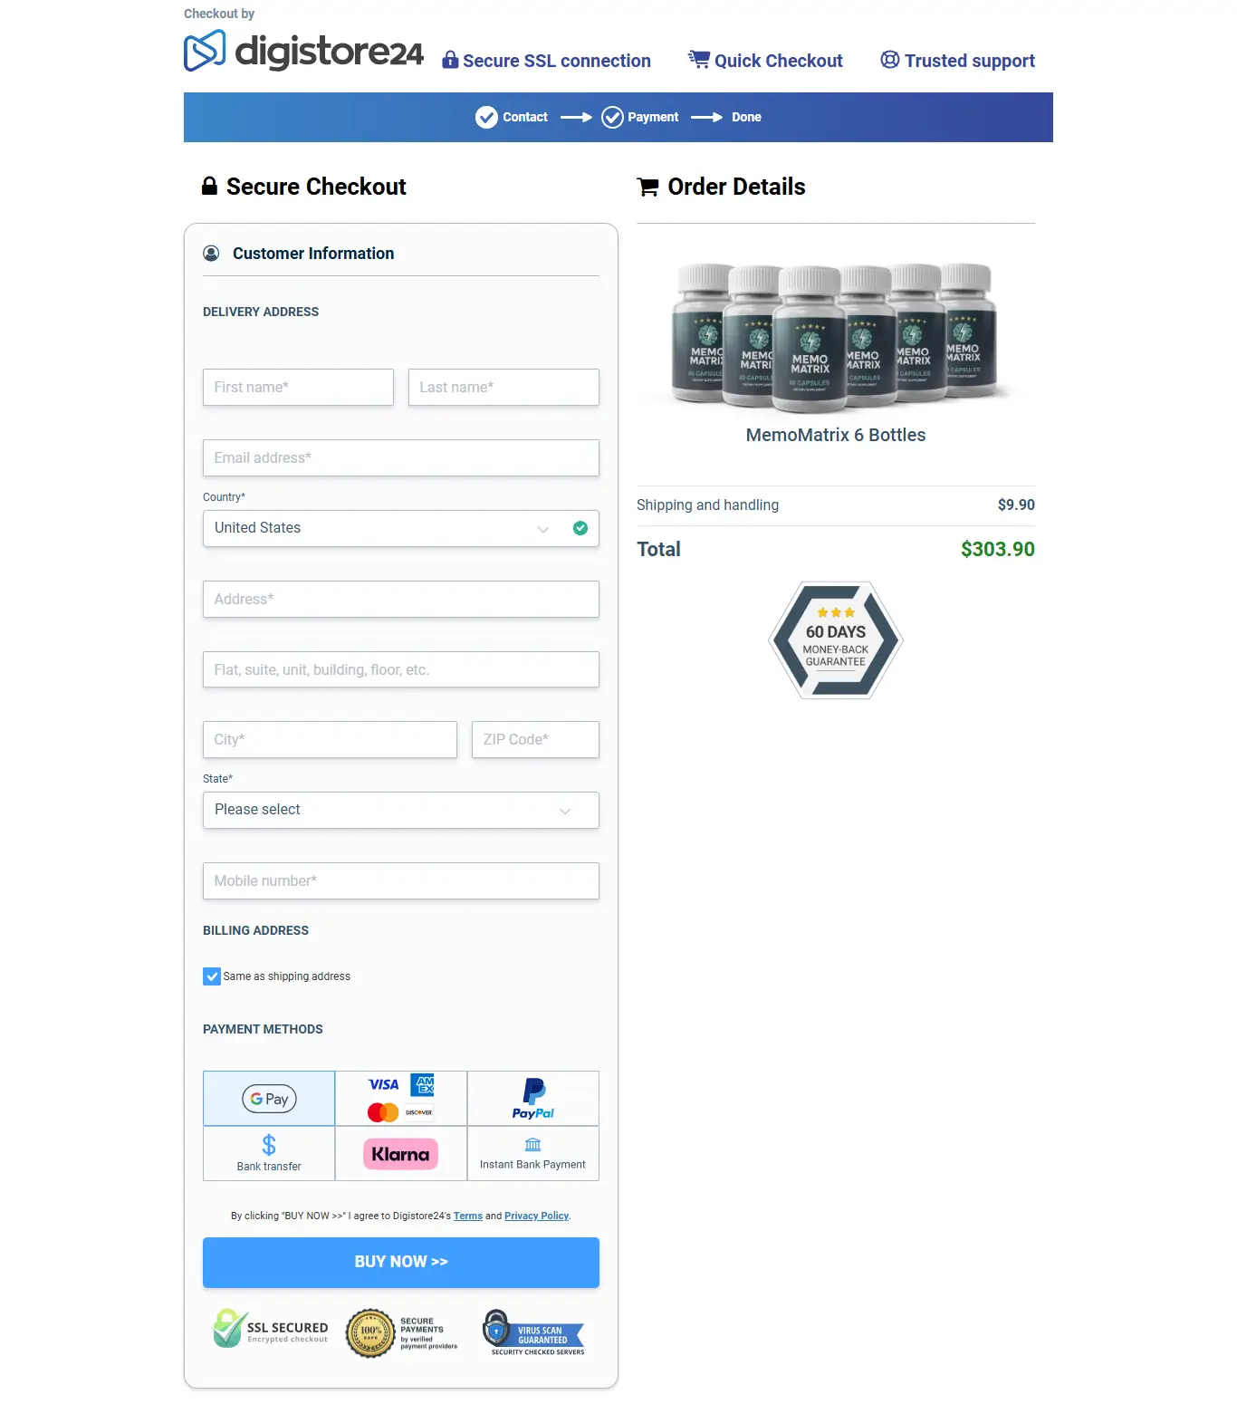Image resolution: width=1237 pixels, height=1423 pixels.
Task: Click the BUY NOW >> button
Action: pyautogui.click(x=401, y=1262)
